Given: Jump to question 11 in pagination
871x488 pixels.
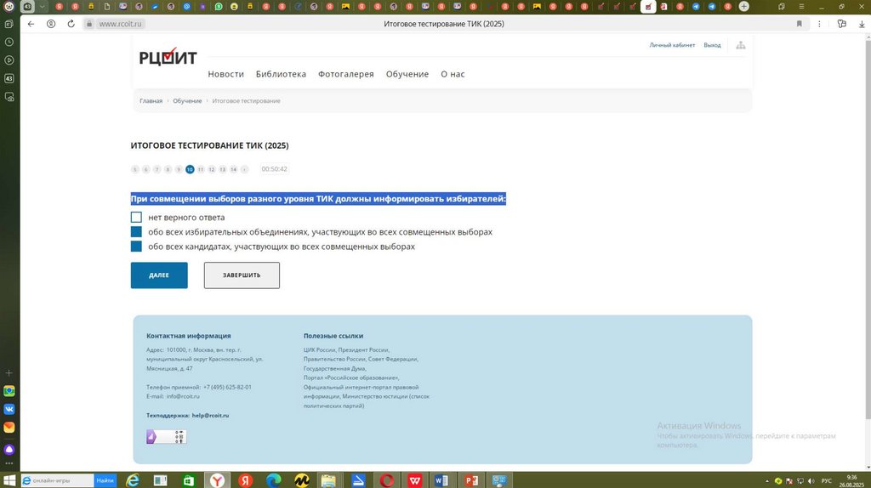Looking at the screenshot, I should point(201,169).
